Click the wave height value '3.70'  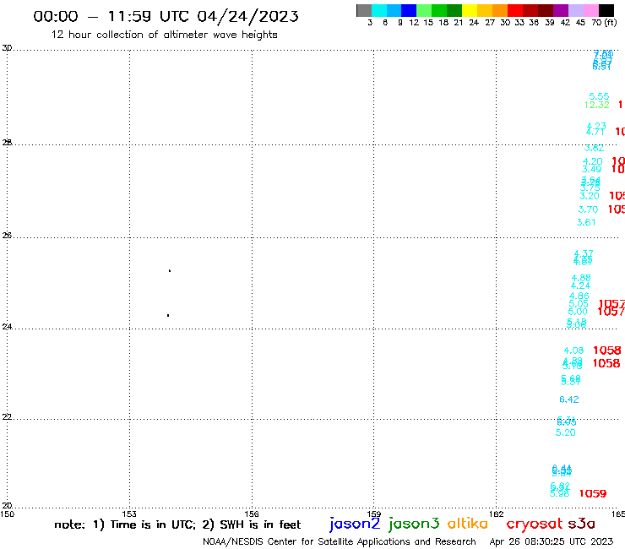pos(588,209)
